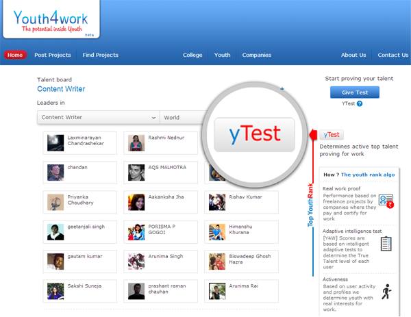Image resolution: width=411 pixels, height=317 pixels.
Task: Click the name Aakanksha Jha
Action: tap(166, 196)
